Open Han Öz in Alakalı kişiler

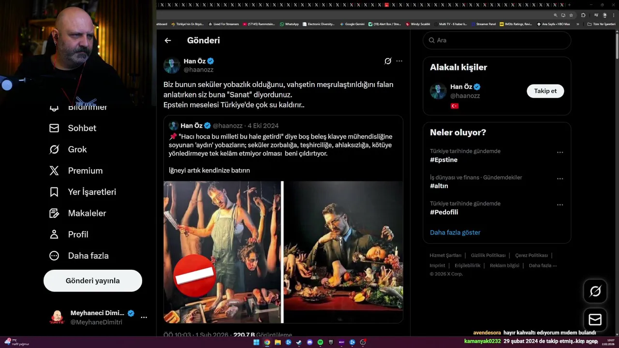461,87
